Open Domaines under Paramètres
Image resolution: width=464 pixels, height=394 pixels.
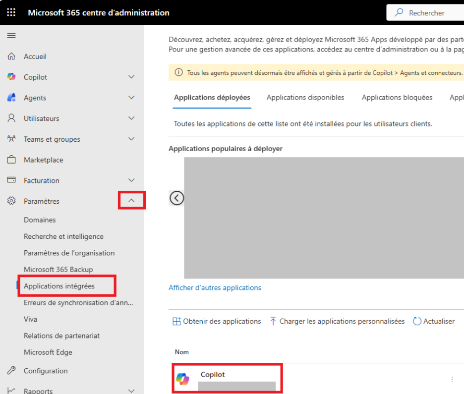coord(40,220)
